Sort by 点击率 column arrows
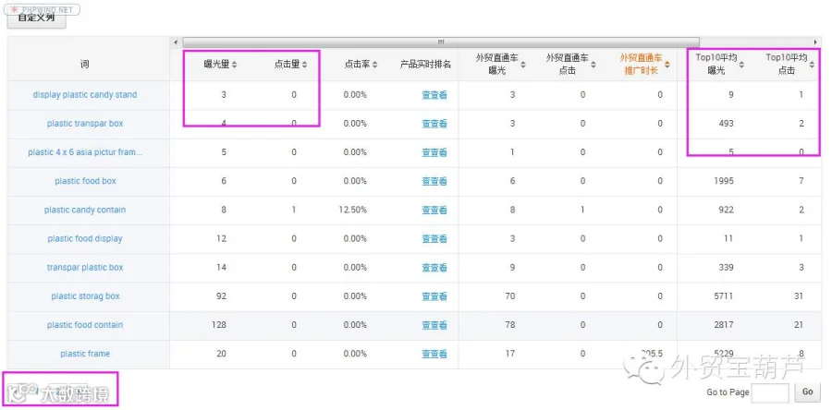 click(x=374, y=65)
